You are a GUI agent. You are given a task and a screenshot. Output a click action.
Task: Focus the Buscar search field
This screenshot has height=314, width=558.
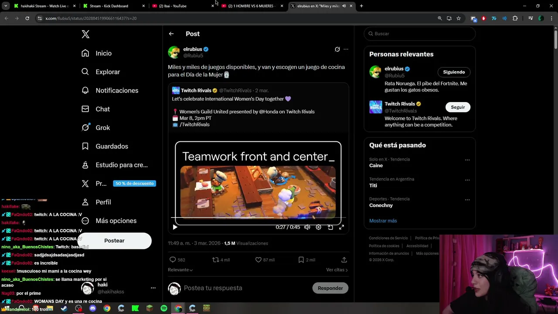pos(419,34)
